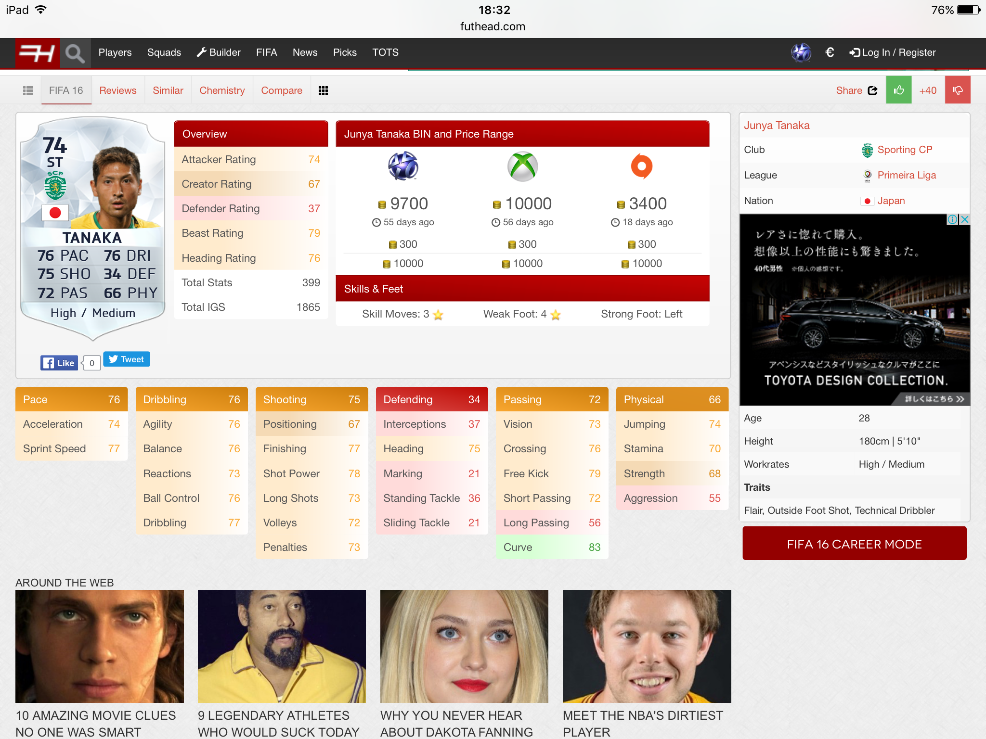Open the News menu item
Image resolution: width=986 pixels, height=739 pixels.
[x=305, y=52]
